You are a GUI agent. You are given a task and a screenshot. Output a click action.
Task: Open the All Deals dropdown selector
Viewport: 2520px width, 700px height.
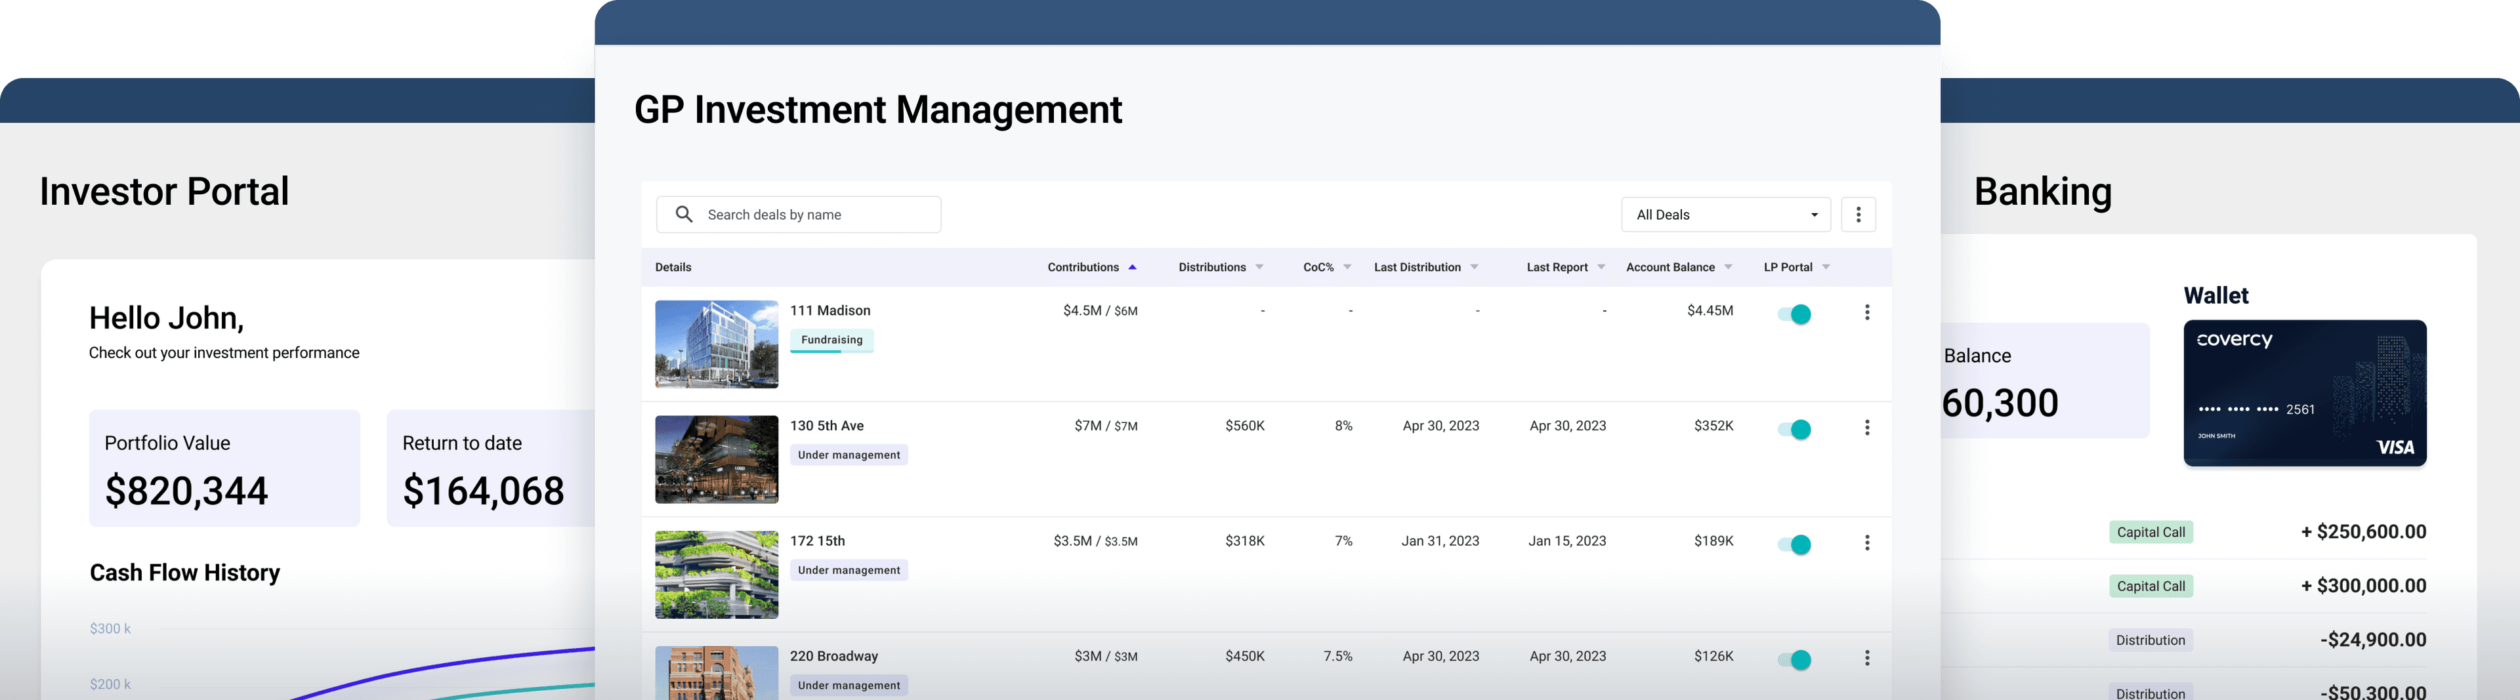[1726, 214]
